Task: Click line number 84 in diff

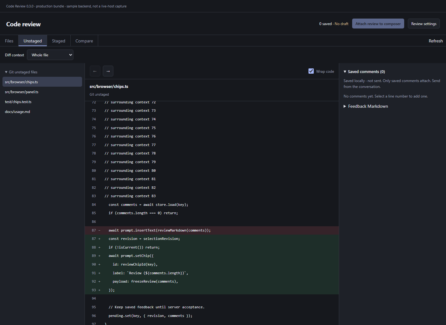Action: tap(94, 205)
